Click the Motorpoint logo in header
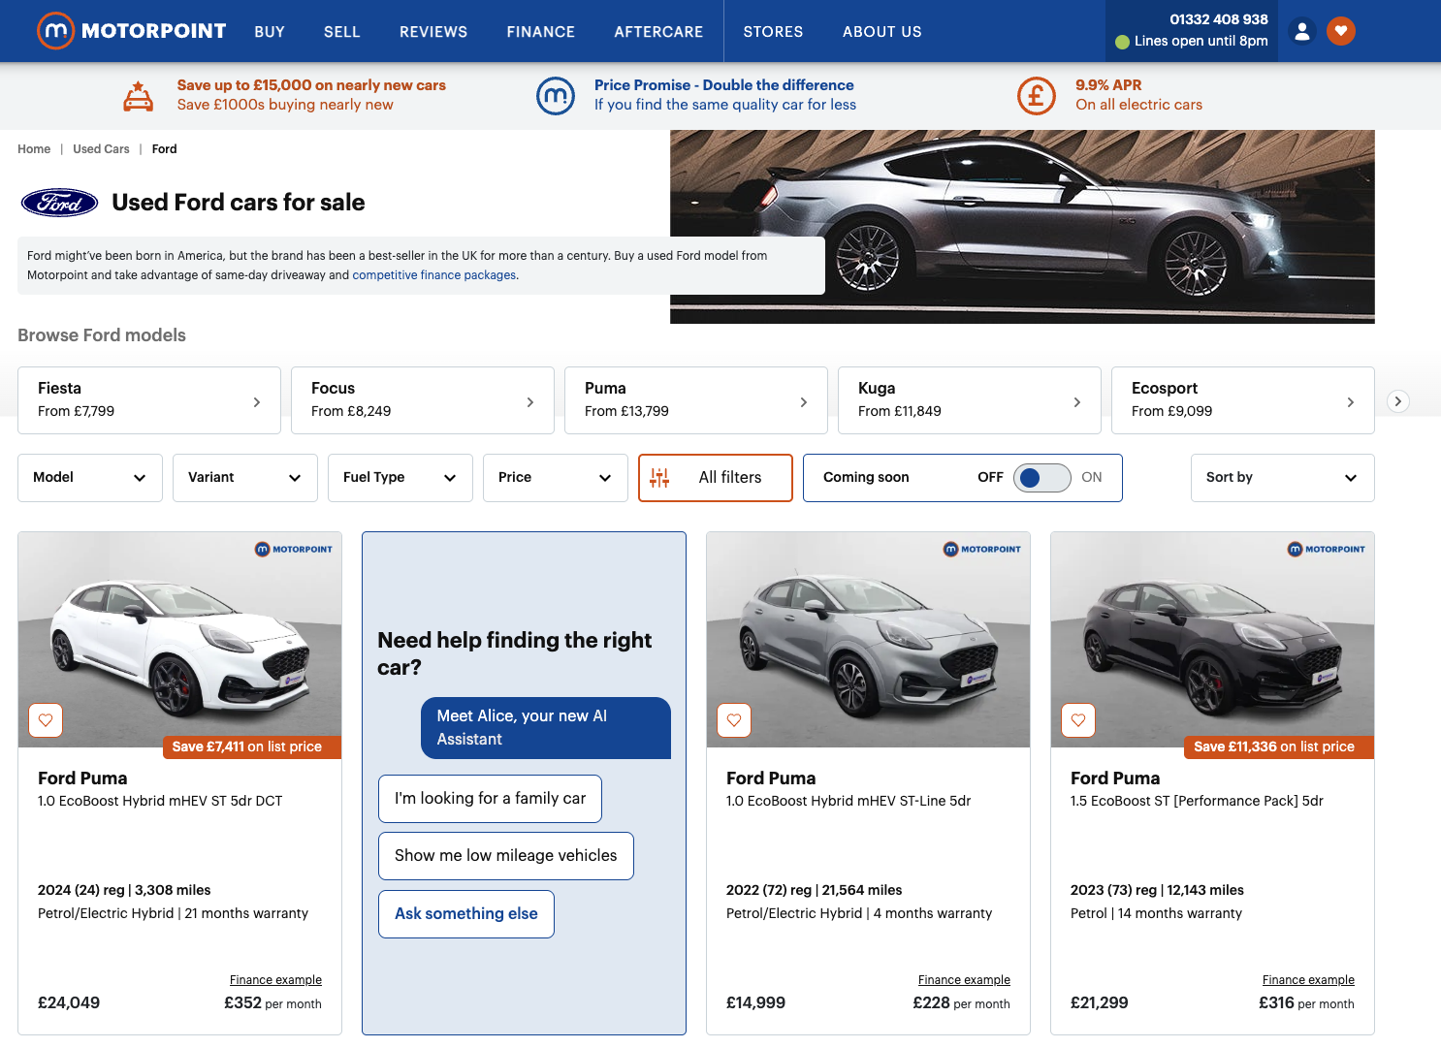The width and height of the screenshot is (1441, 1048). [131, 31]
